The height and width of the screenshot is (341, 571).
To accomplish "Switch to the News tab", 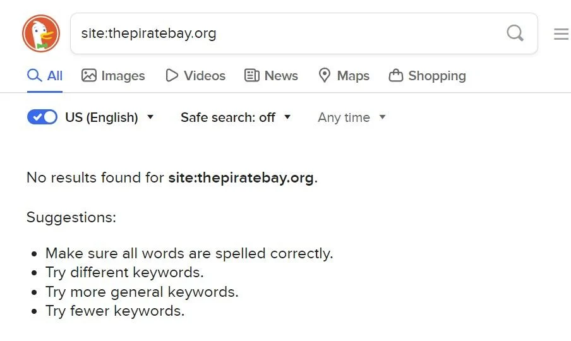I will (x=271, y=76).
